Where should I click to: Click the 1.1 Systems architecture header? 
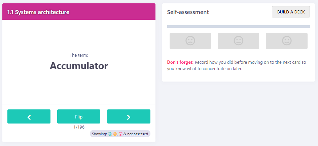(x=38, y=12)
